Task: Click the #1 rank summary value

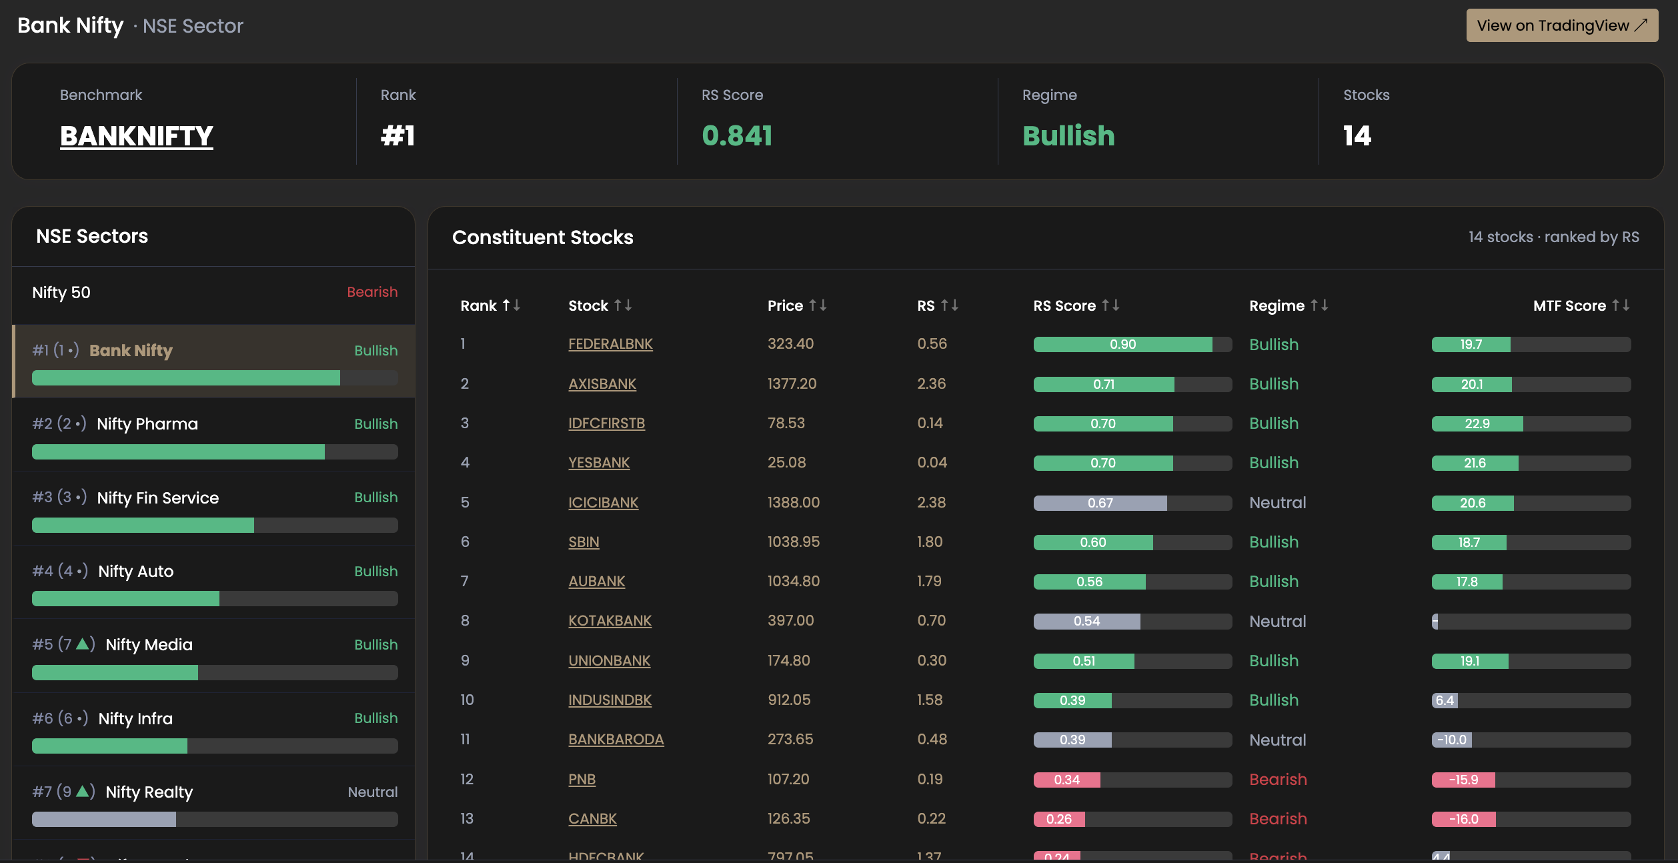Action: 398,136
